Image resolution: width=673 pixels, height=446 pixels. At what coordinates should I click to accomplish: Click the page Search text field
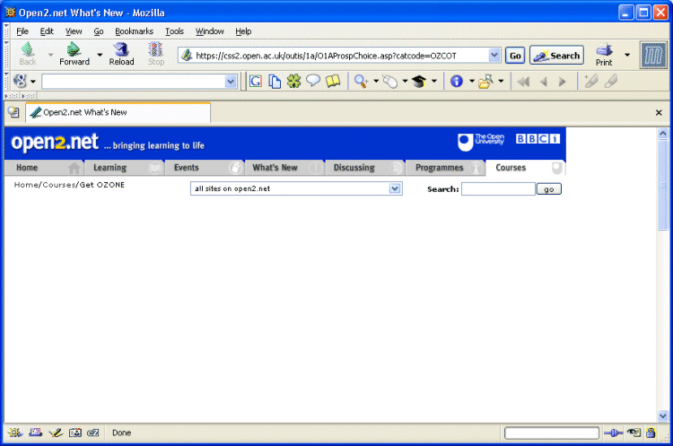498,188
